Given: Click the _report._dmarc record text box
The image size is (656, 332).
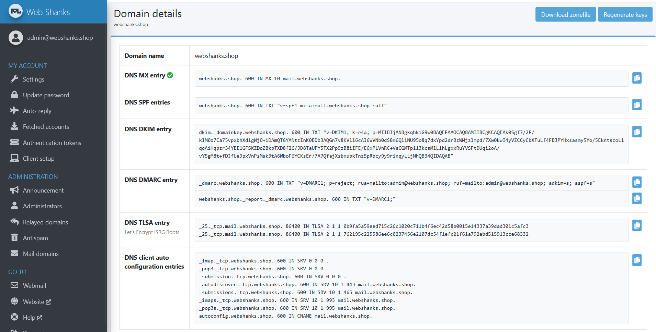Looking at the screenshot, I should pos(411,199).
